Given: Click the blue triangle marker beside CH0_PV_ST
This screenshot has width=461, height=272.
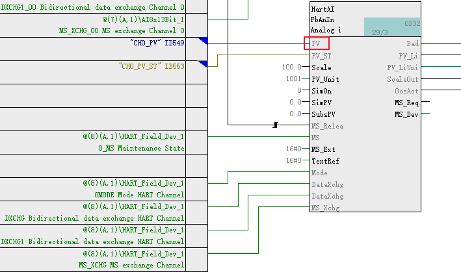Looking at the screenshot, I should [x=203, y=64].
